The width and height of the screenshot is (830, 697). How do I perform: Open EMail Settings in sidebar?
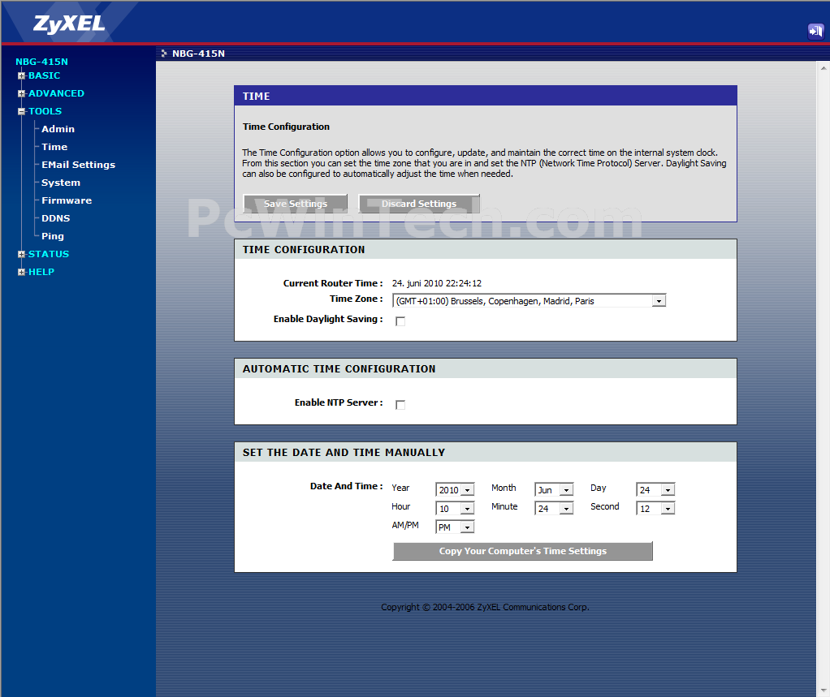78,165
